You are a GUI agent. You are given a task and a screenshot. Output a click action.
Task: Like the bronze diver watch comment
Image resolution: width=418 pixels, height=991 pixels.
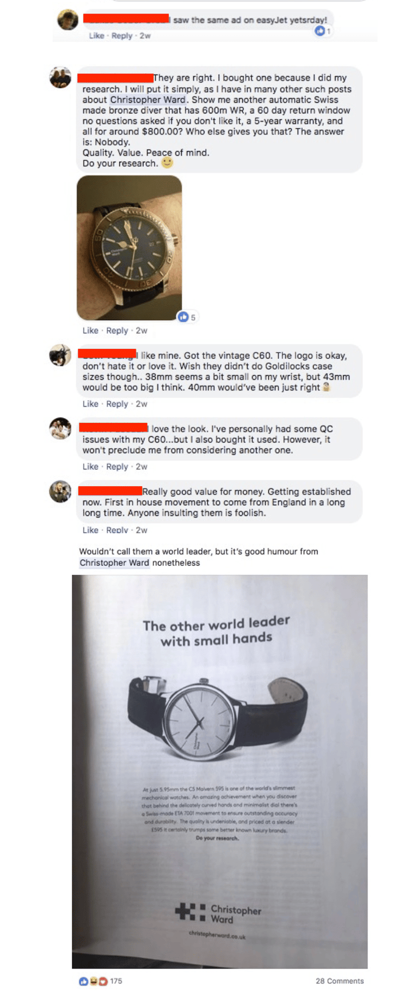90,331
